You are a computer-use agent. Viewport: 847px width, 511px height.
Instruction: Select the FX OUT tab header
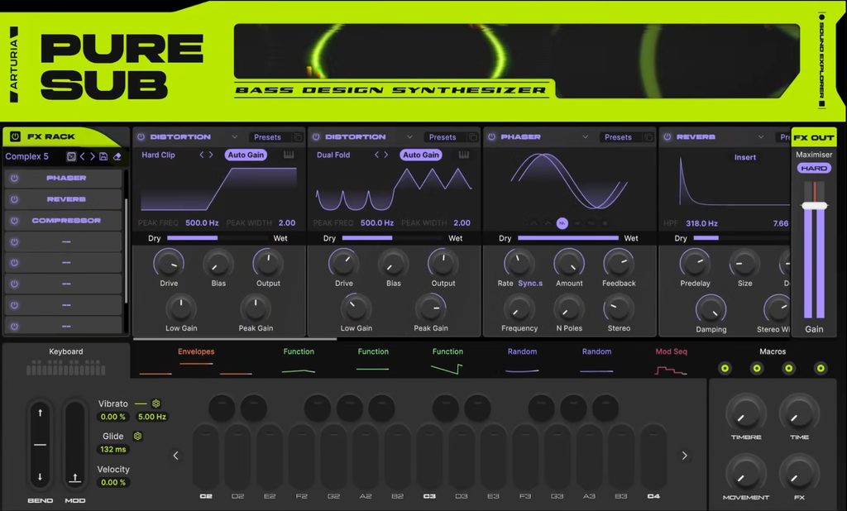coord(814,137)
